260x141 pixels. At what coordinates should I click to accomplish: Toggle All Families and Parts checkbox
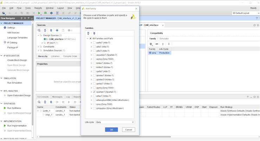[90, 38]
